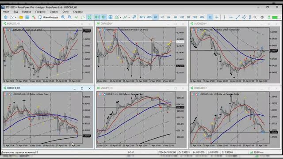
Task: Click status bar date 2024.04.18 02:00
Action: click(x=167, y=152)
